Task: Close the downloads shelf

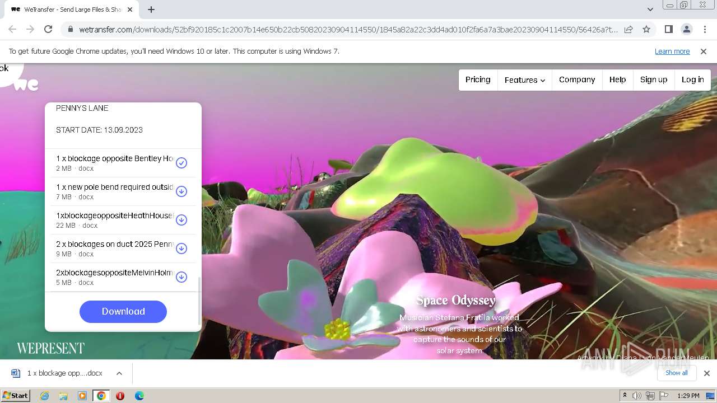Action: coord(707,373)
